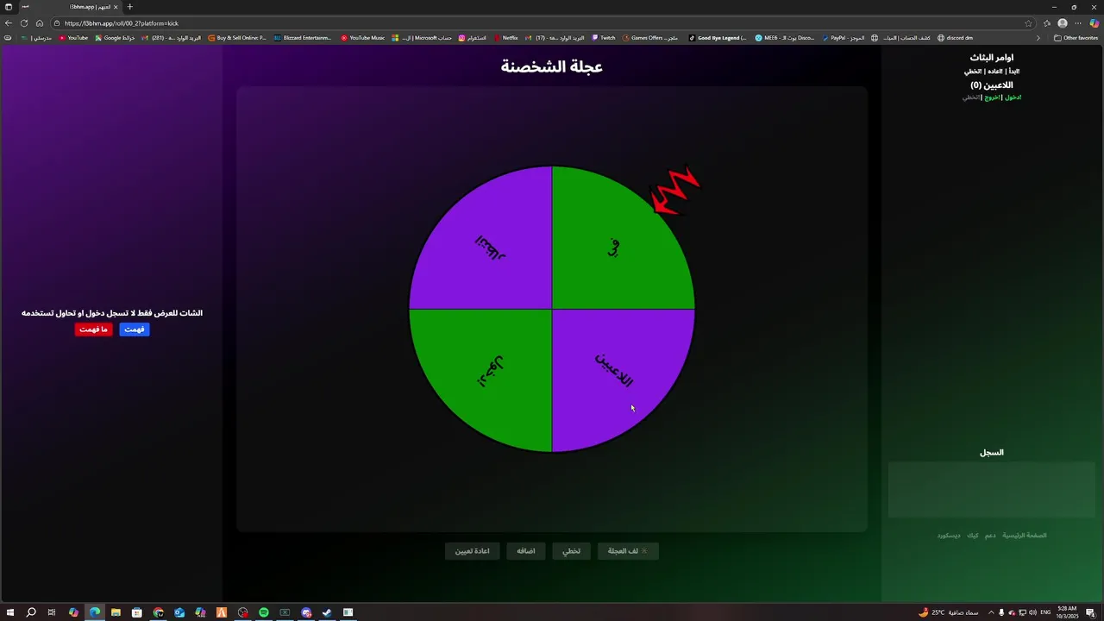Image resolution: width=1104 pixels, height=621 pixels.
Task: Open the Buy & Sell Online bookmark
Action: [237, 38]
